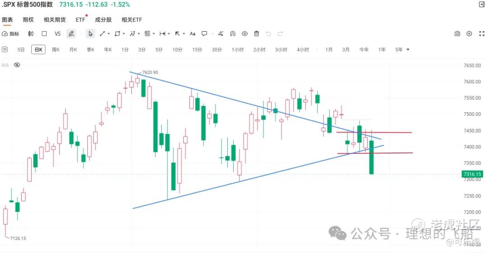This screenshot has height=253, width=489.
Task: Switch to the 成分股 tab
Action: [103, 19]
